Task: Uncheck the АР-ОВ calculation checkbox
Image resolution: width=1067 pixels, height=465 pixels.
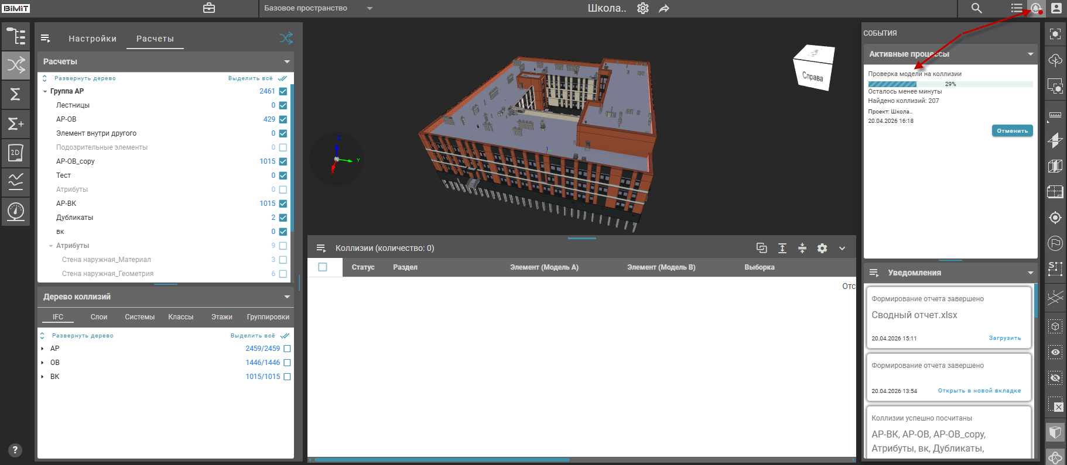Action: [283, 119]
